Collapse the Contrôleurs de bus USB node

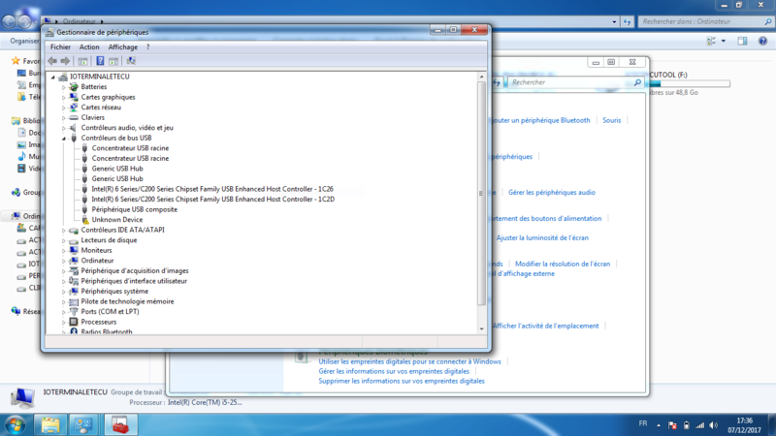click(64, 139)
